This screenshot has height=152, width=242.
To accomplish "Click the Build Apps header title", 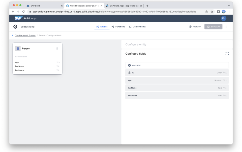I will click(30, 18).
